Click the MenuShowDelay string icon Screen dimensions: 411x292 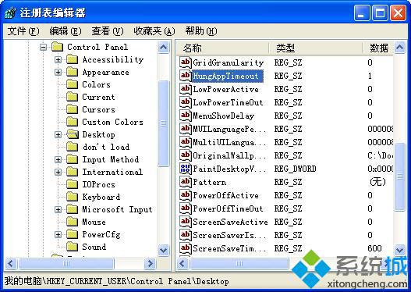coord(186,116)
